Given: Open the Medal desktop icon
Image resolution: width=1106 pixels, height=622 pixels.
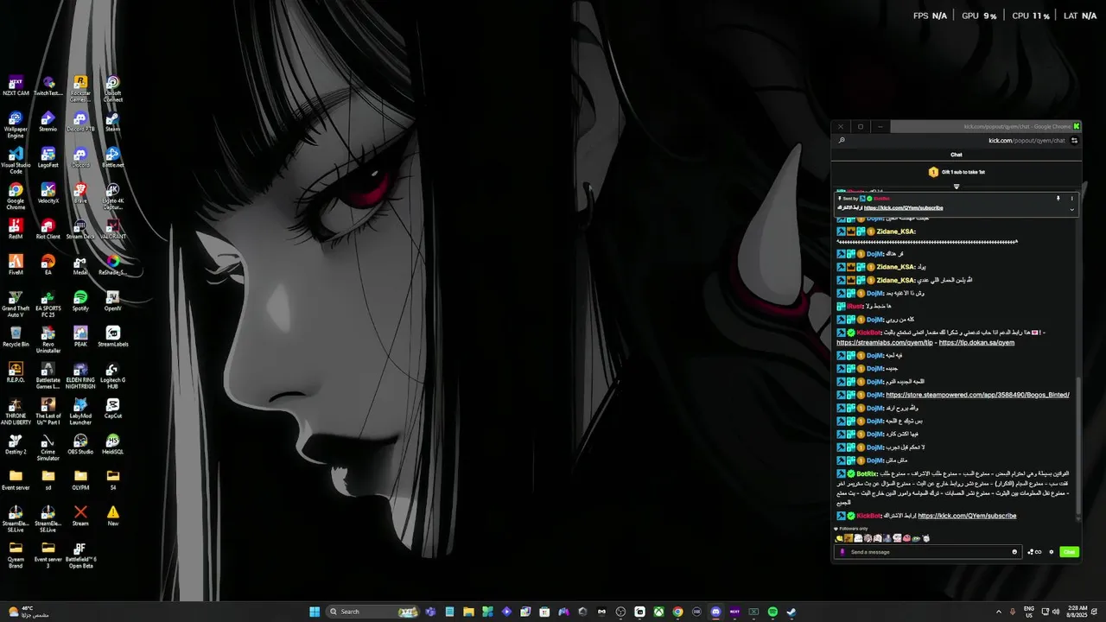Looking at the screenshot, I should click(80, 264).
